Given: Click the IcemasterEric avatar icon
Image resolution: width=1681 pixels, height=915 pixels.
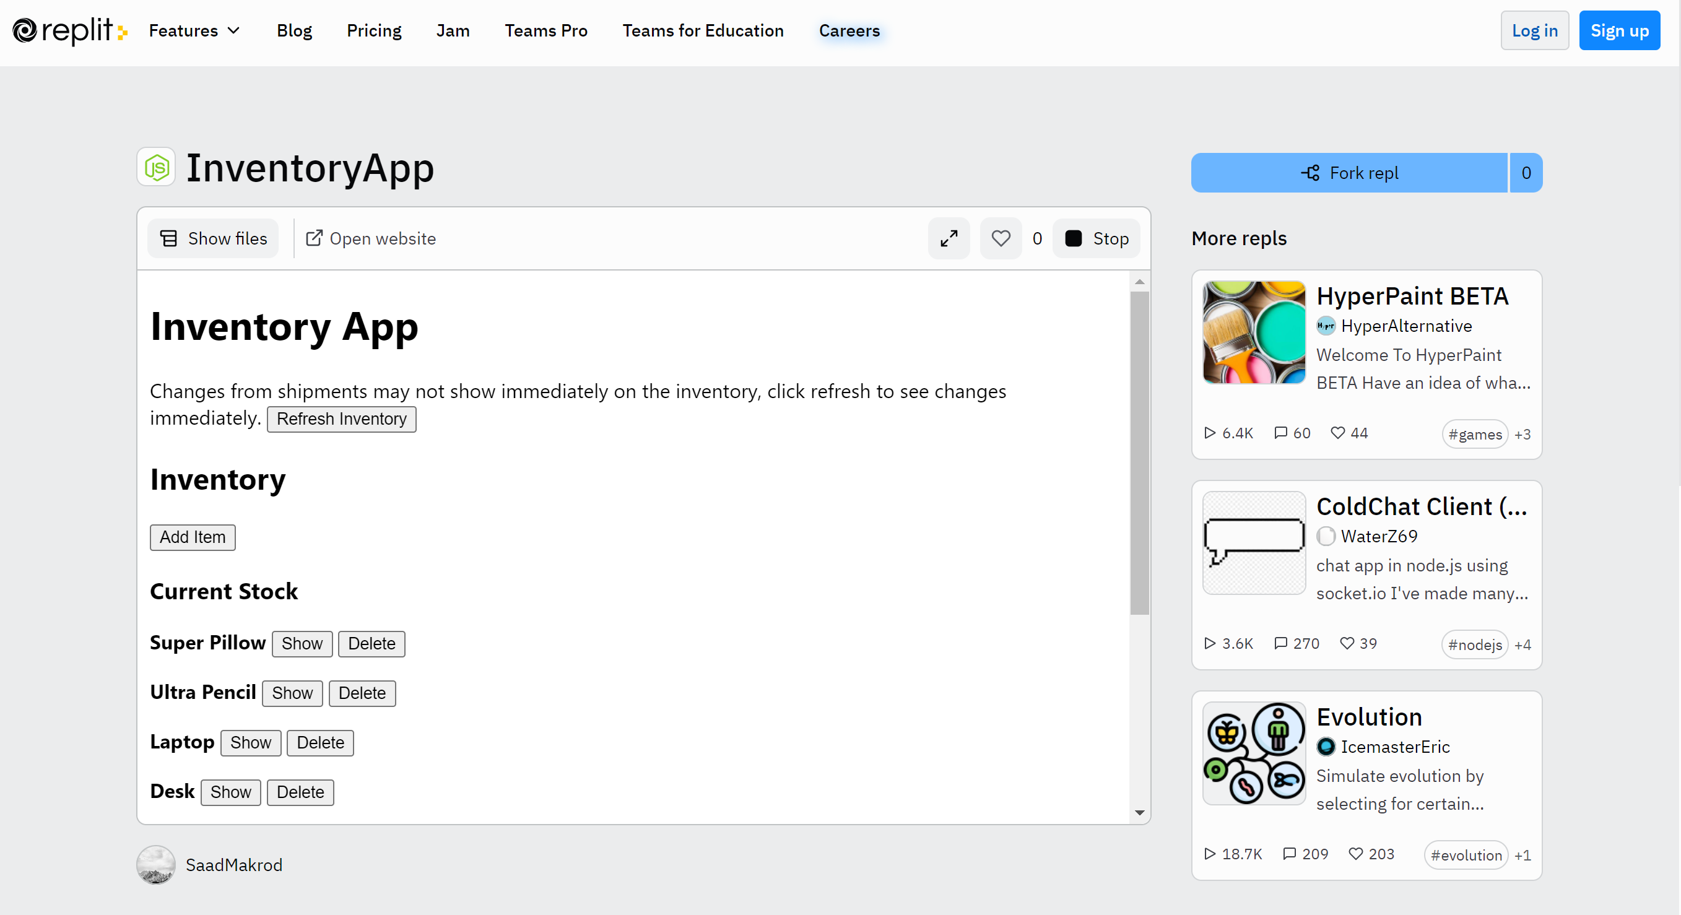Looking at the screenshot, I should [x=1326, y=746].
